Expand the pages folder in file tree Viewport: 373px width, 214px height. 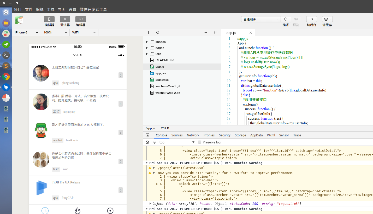pyautogui.click(x=147, y=48)
